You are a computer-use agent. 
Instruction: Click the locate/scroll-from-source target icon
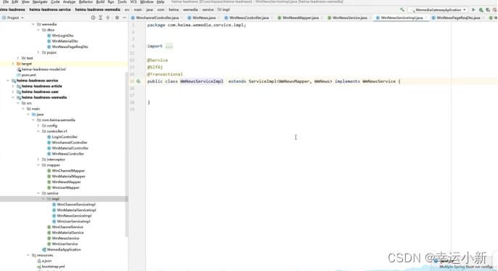pyautogui.click(x=93, y=17)
